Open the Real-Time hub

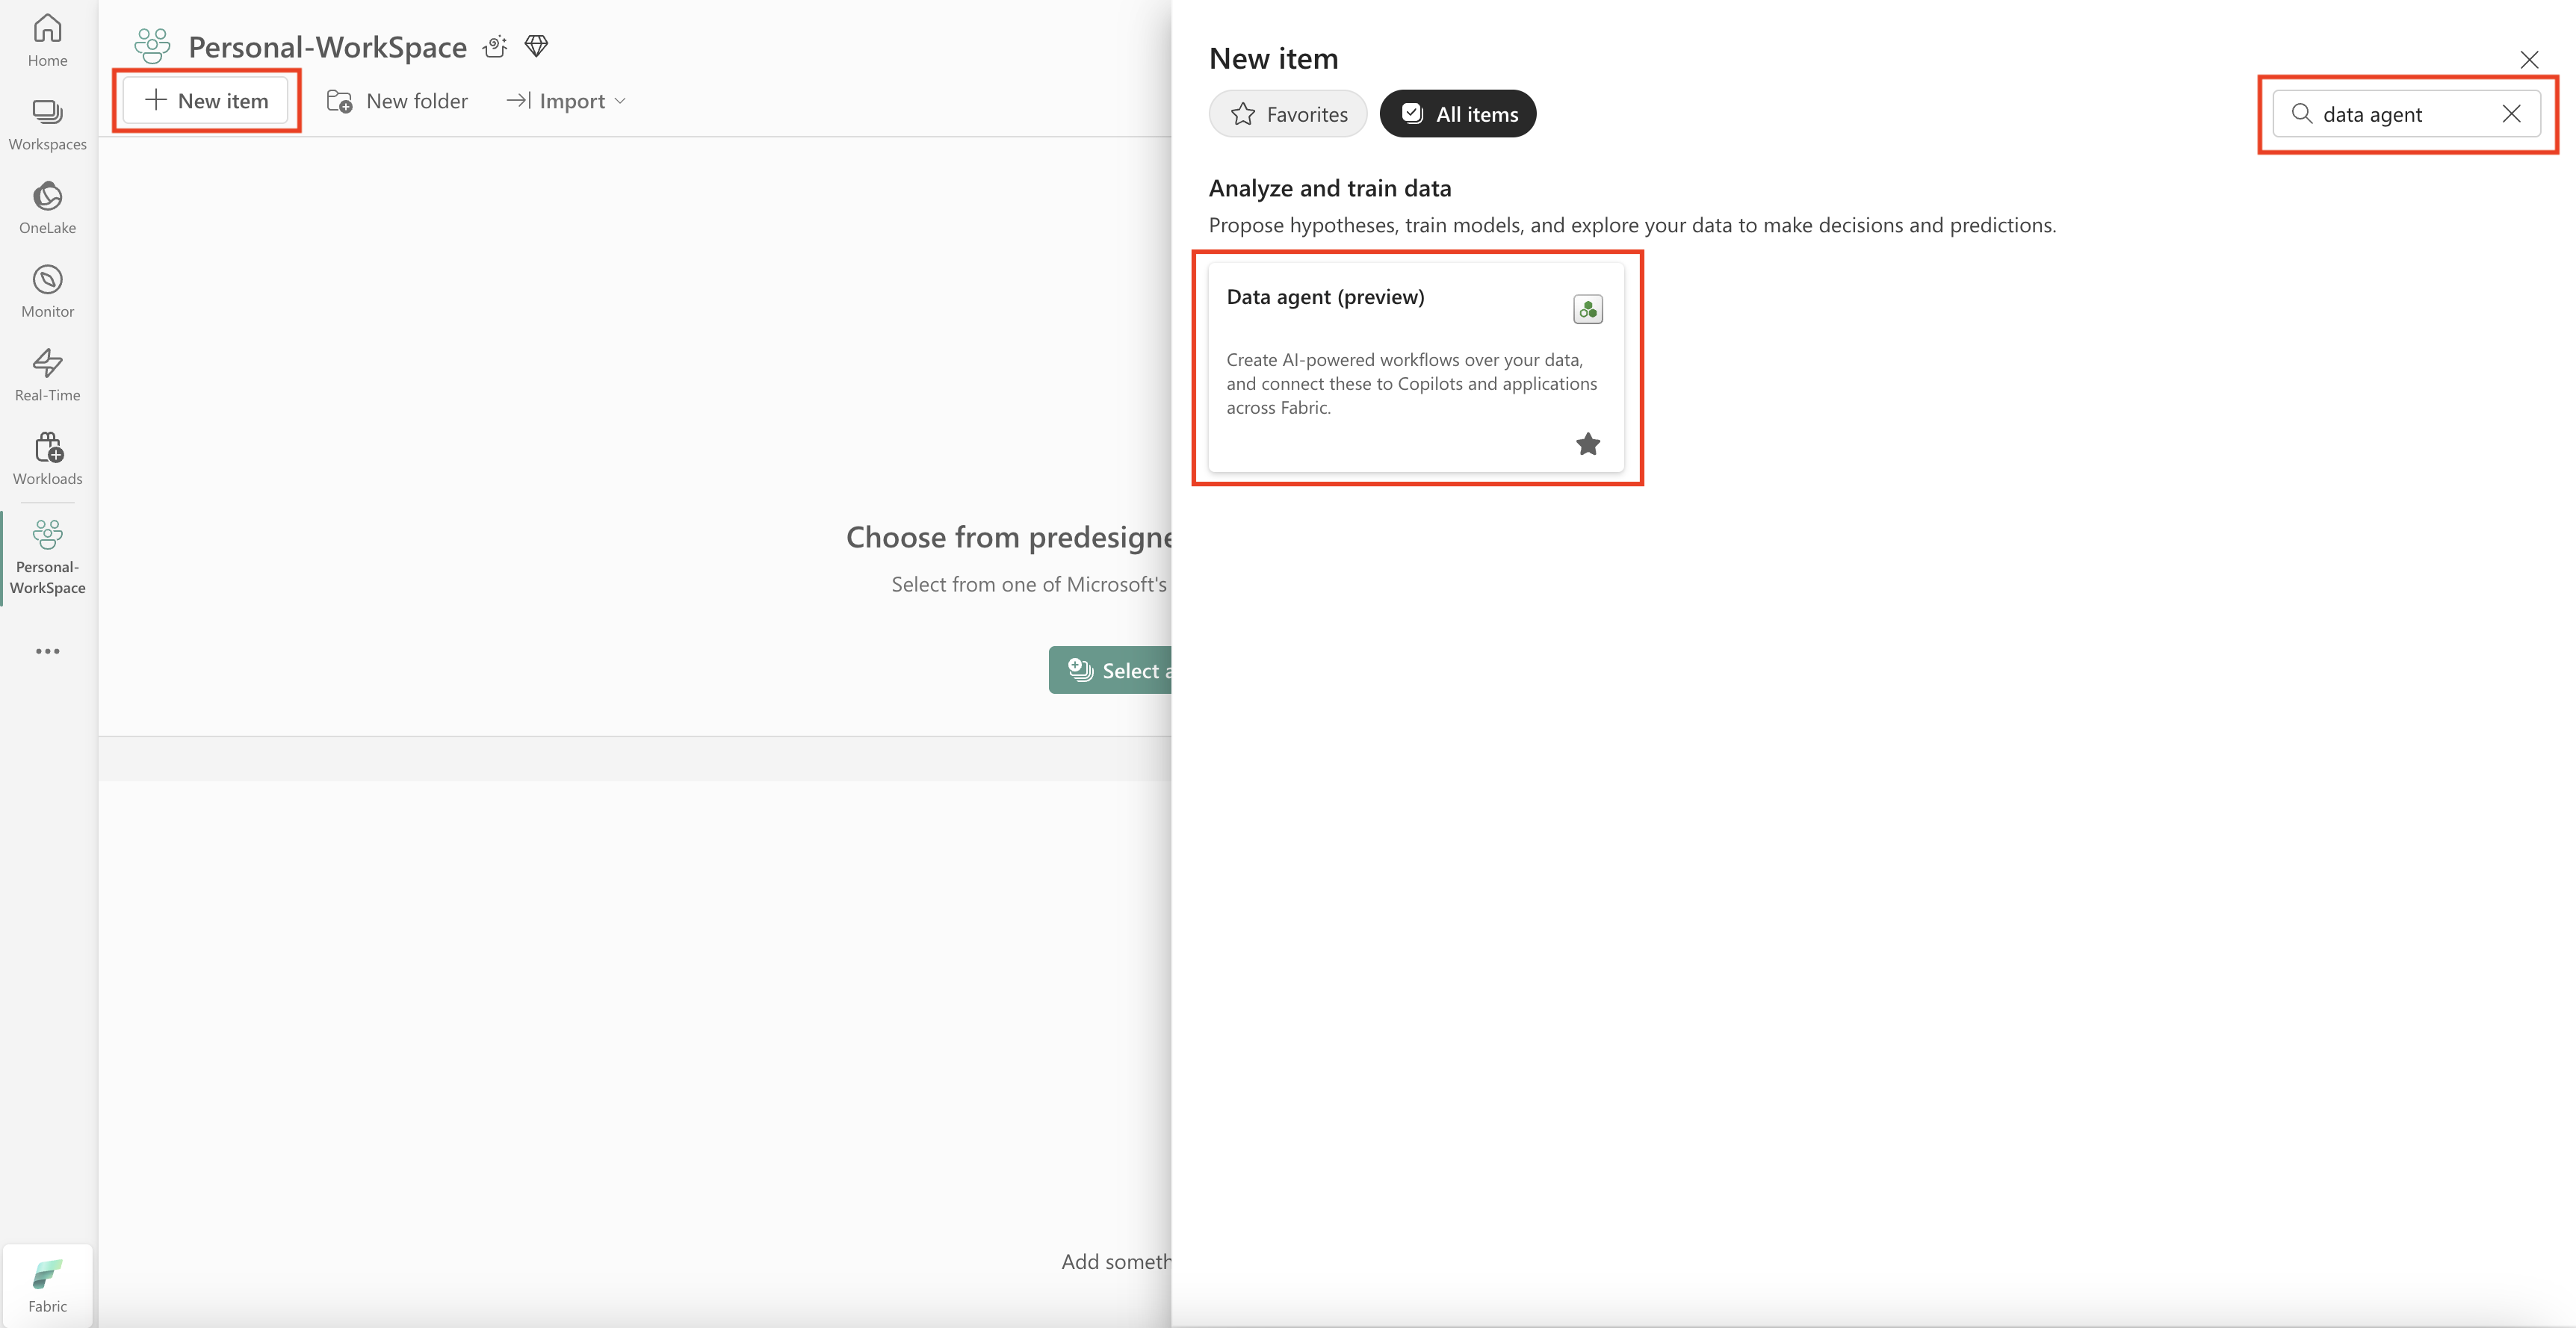coord(47,375)
